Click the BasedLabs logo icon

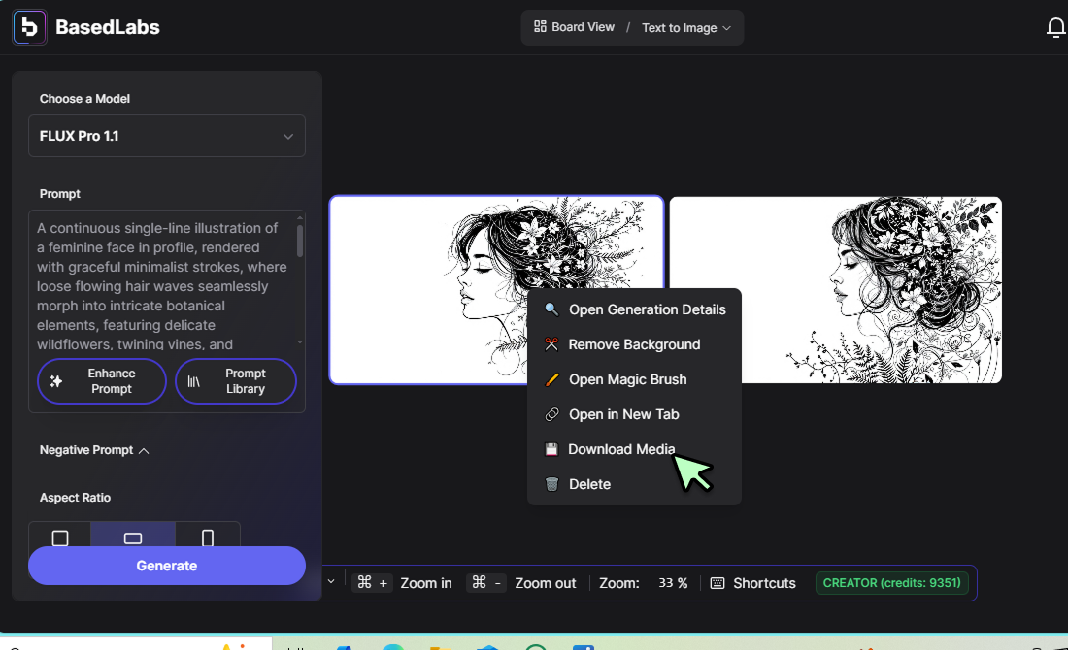pyautogui.click(x=29, y=27)
